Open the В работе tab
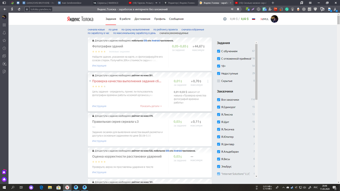Screen dimensions: 340x191 (125, 19)
